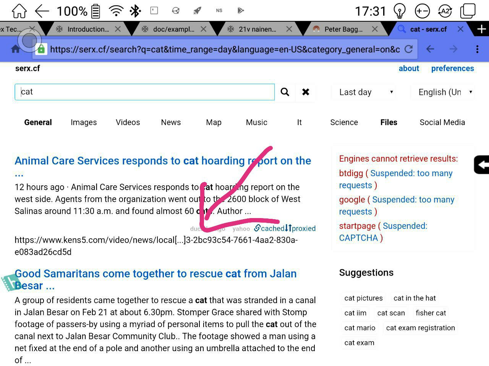Click inside the search input field

[144, 92]
